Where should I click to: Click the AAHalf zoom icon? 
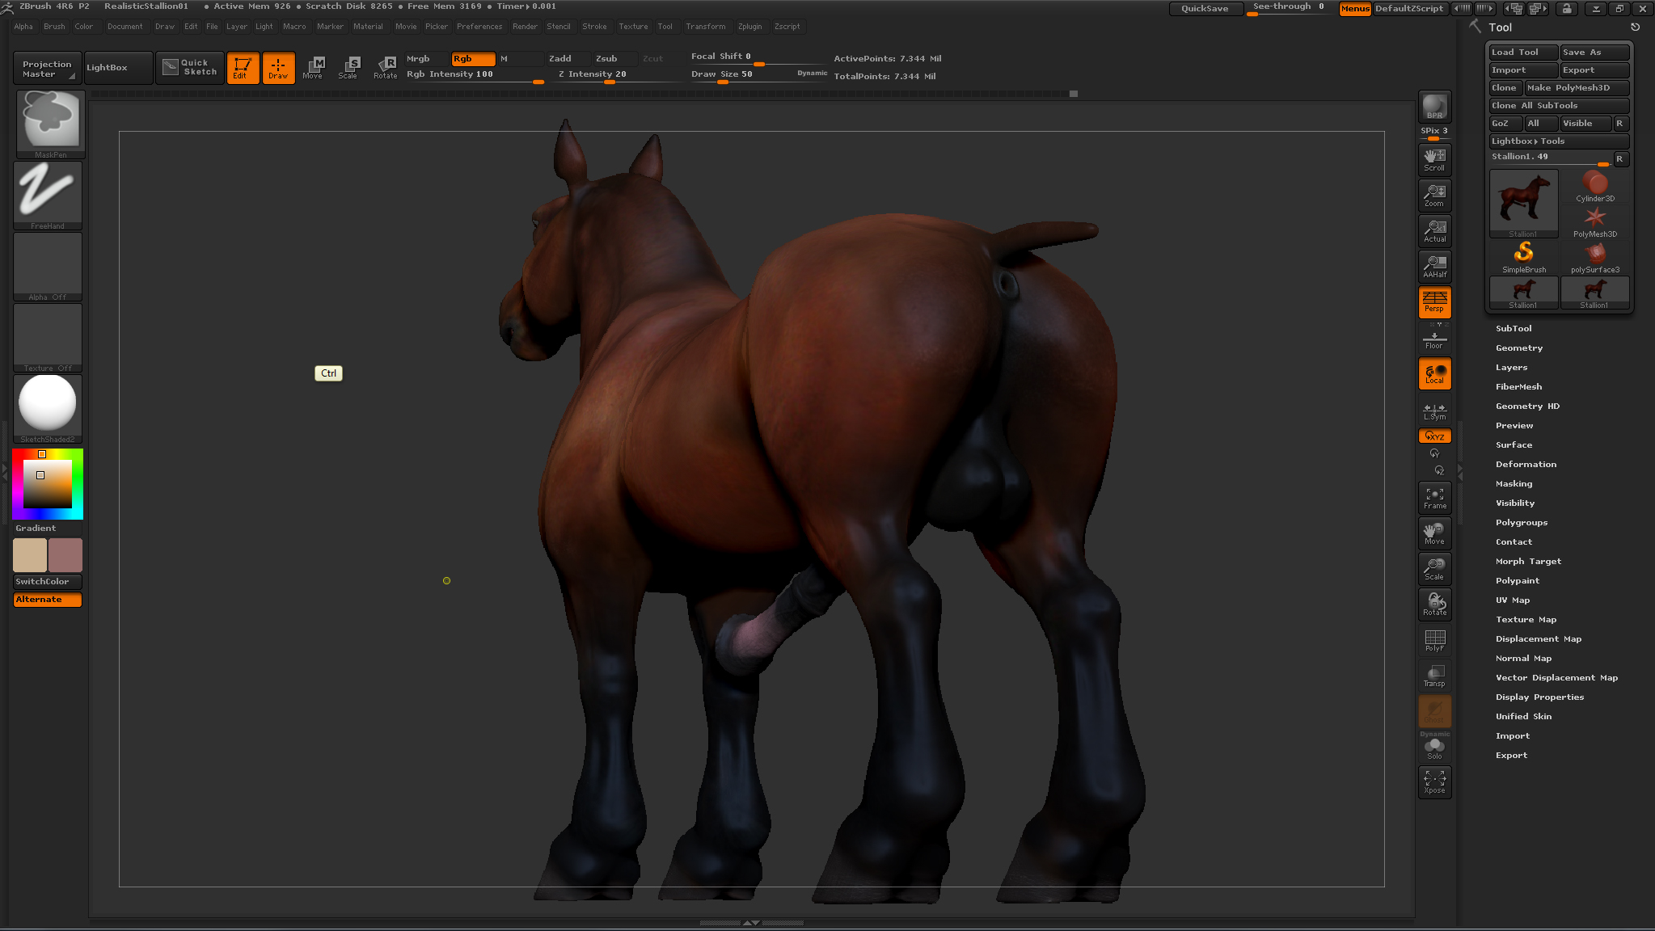(1434, 267)
